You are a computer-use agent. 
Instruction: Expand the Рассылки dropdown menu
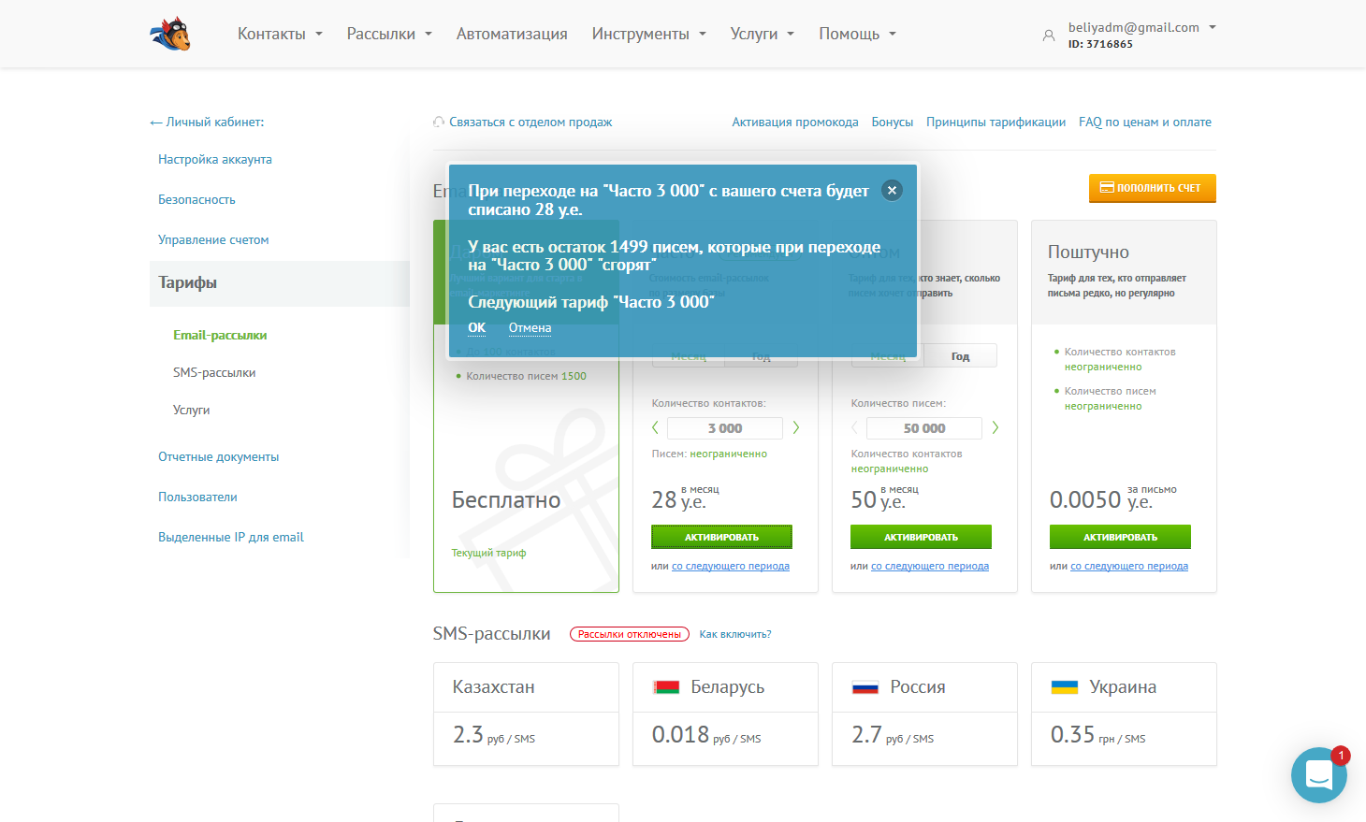coord(389,34)
